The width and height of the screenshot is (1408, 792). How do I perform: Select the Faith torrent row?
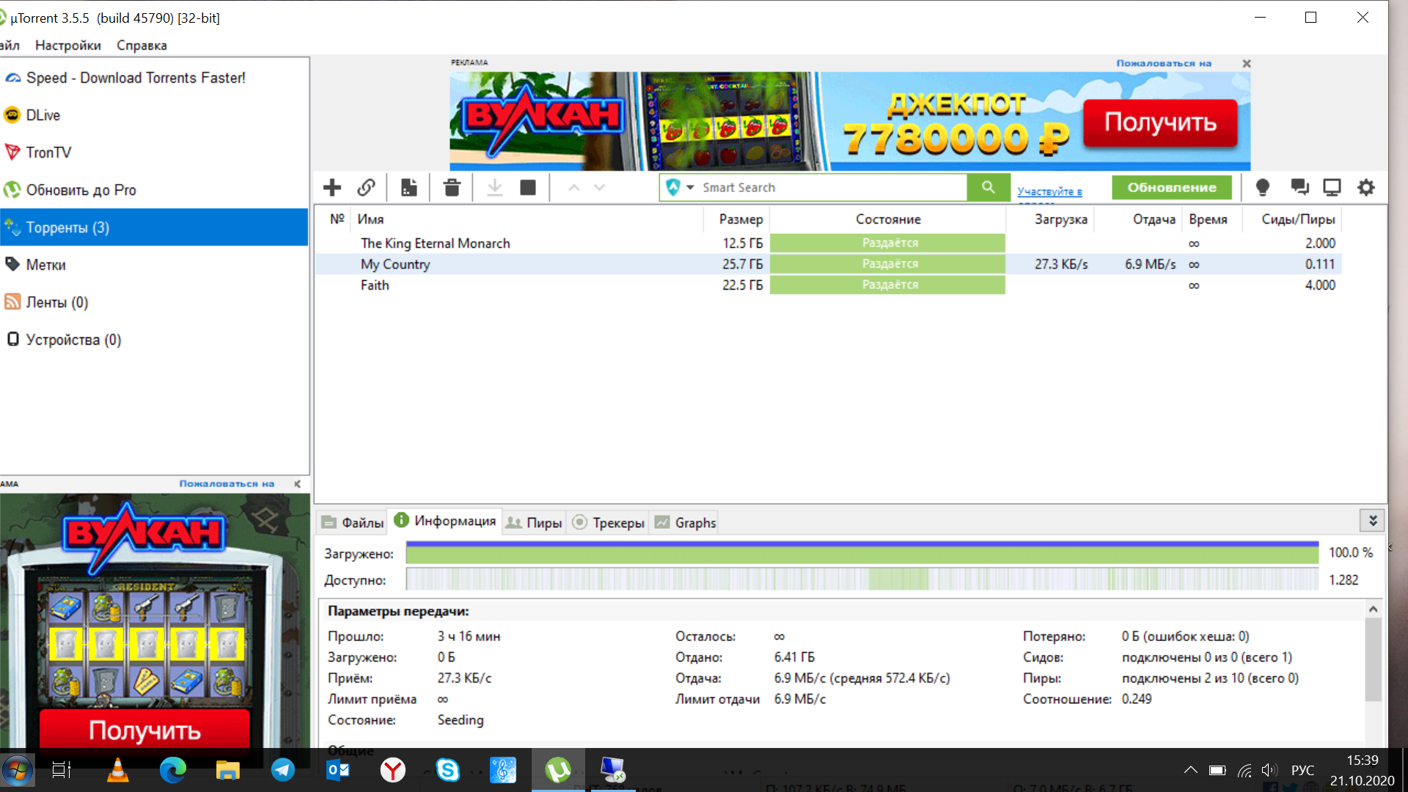click(x=829, y=285)
